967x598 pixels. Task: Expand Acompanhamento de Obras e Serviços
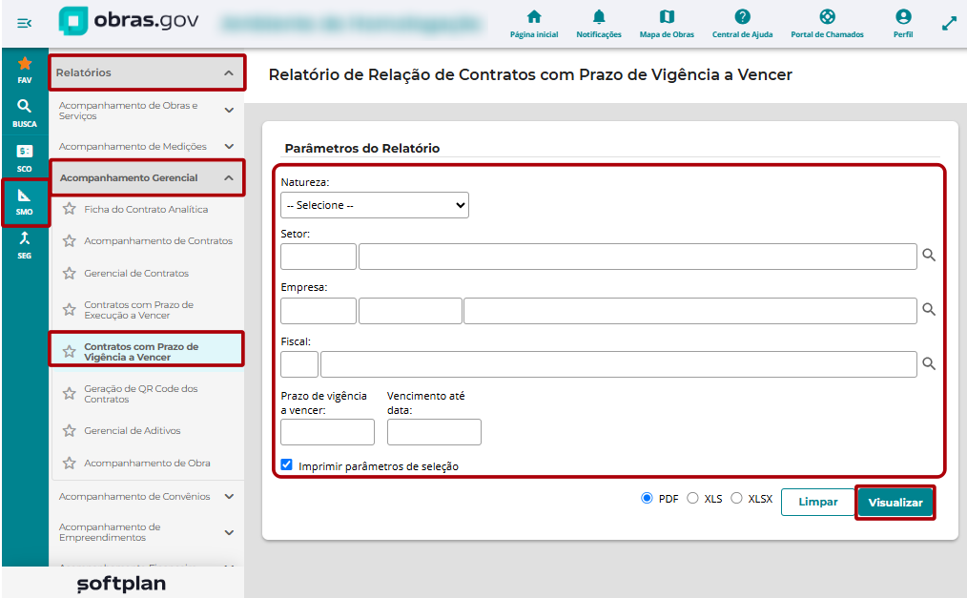147,111
